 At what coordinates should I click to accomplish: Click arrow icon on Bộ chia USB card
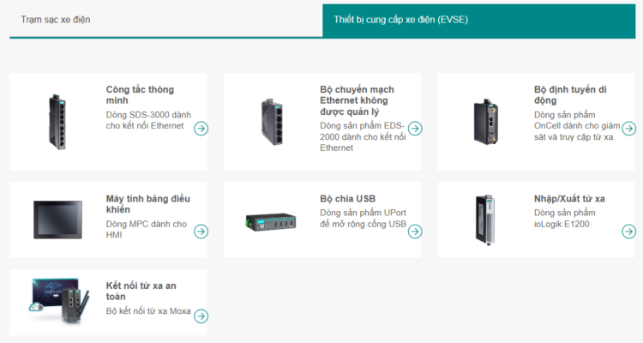(415, 232)
